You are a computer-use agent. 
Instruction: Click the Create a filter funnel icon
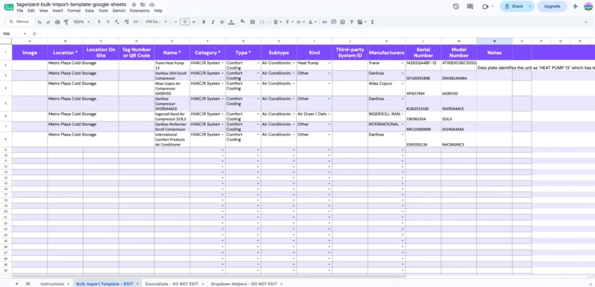click(x=352, y=22)
